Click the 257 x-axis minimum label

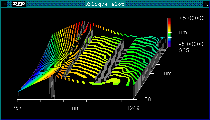pos(17,108)
